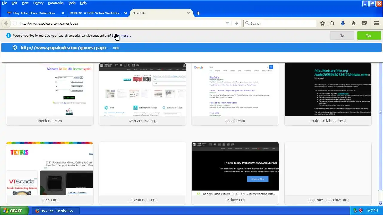Click the info icon in suggestions bar

(x=8, y=36)
